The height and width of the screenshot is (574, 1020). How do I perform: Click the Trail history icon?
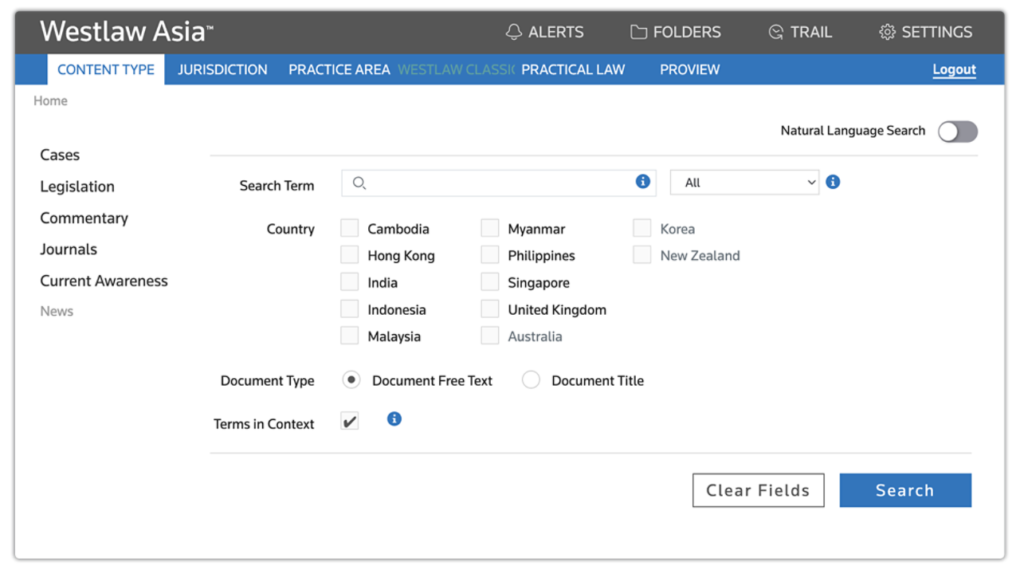click(775, 32)
